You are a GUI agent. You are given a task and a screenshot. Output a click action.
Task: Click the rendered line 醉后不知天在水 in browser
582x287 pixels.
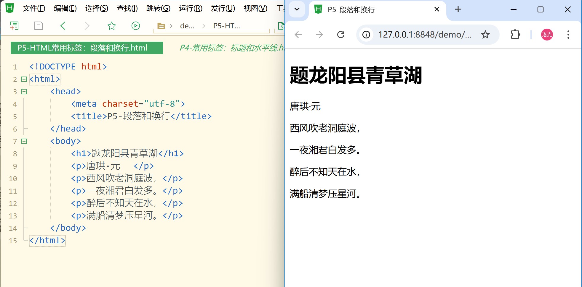click(x=325, y=172)
